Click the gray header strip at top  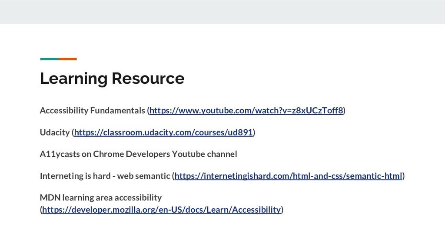pos(222,12)
